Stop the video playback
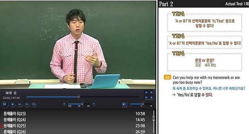This screenshot has height=134, width=249. coord(13,104)
